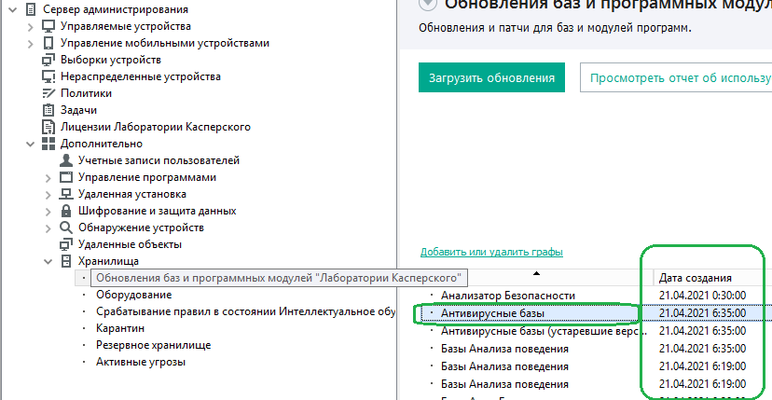Select Задачи in the tree

point(78,110)
